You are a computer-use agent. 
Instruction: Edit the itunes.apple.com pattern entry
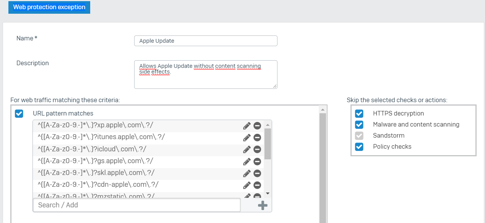[x=247, y=138]
